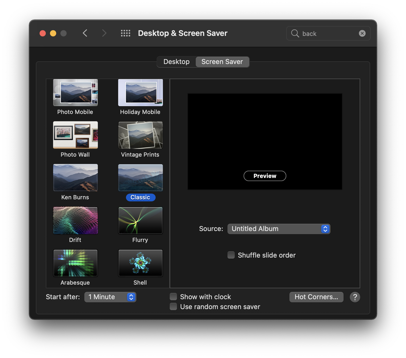Toggle the Show with clock checkbox
This screenshot has width=406, height=358.
click(173, 297)
